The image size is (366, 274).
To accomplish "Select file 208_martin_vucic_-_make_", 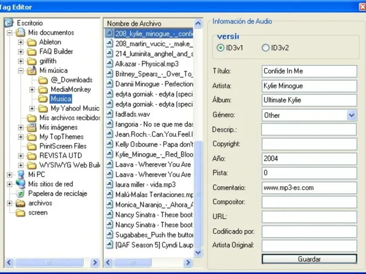I will (154, 44).
